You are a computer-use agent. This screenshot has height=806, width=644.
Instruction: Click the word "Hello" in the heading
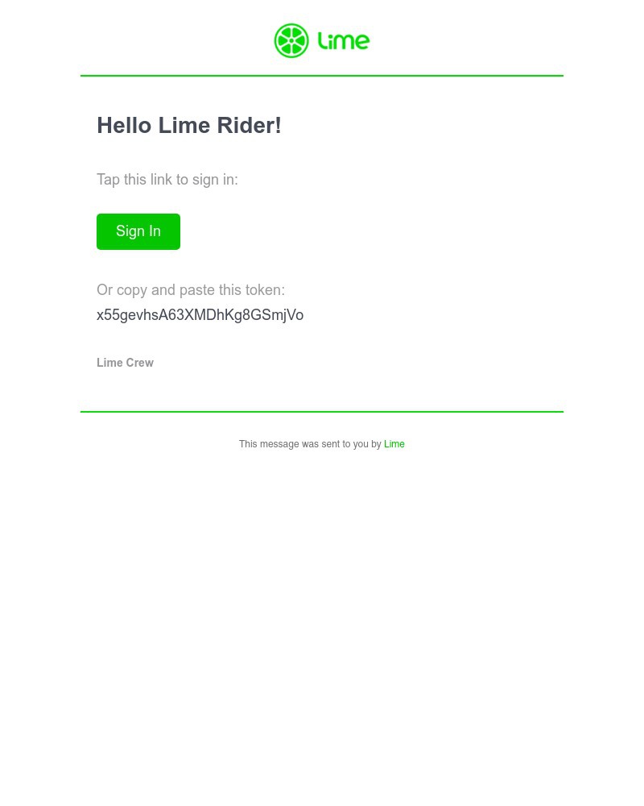[124, 126]
